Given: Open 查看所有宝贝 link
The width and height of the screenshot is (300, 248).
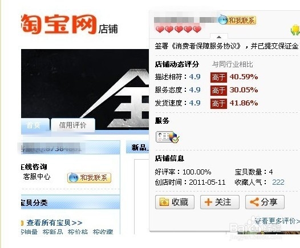Looking at the screenshot, I should click(x=54, y=223).
